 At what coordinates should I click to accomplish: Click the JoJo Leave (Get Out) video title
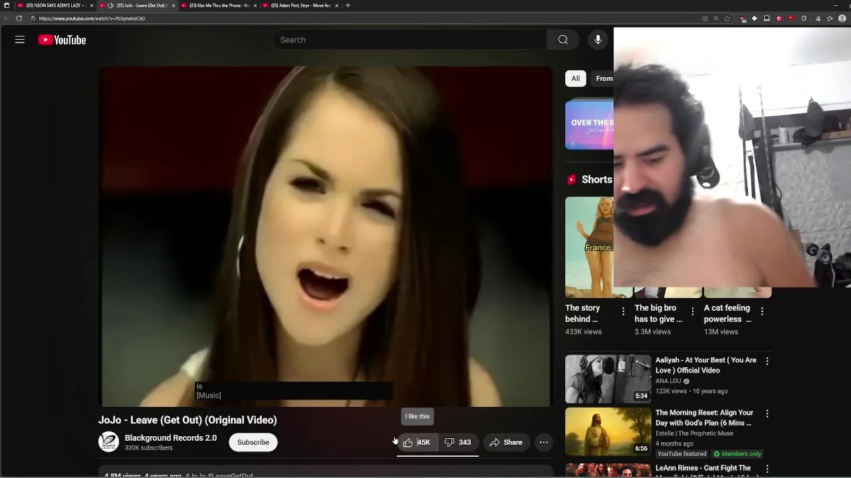(x=187, y=420)
